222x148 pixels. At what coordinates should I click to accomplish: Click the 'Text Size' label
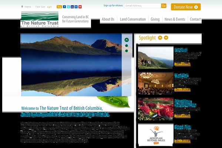tap(40, 7)
